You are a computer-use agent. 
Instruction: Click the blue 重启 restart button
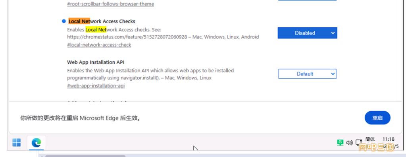(x=377, y=118)
